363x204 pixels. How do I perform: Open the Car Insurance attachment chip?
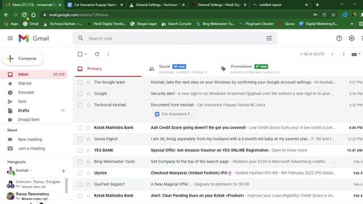pos(174,114)
